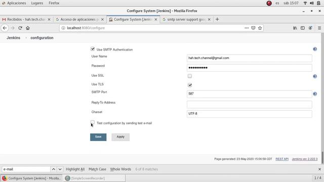Image resolution: width=324 pixels, height=182 pixels.
Task: Save the Jenkins configuration
Action: (x=98, y=137)
